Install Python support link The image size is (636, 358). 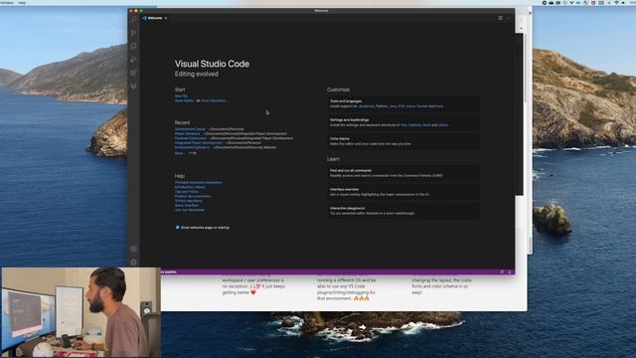382,106
